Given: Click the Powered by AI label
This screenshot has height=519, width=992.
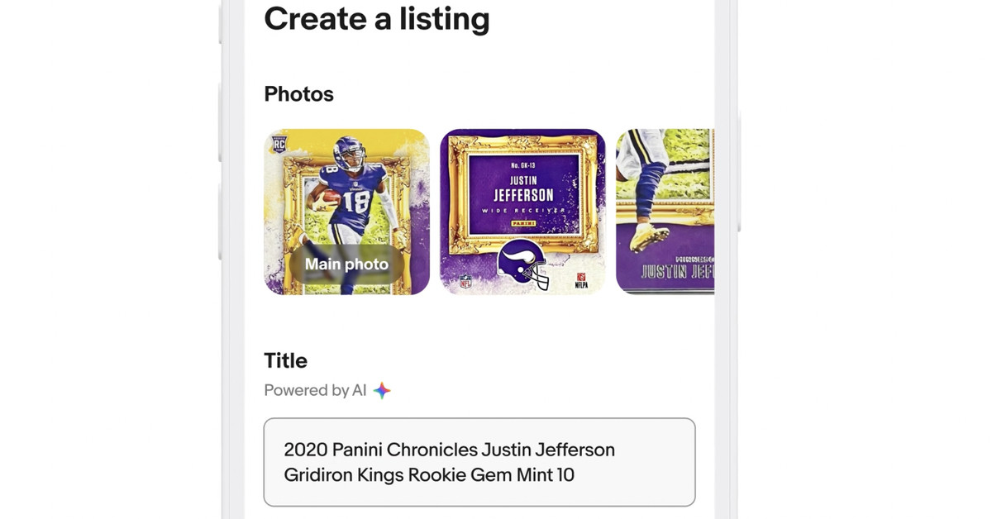Looking at the screenshot, I should point(317,390).
